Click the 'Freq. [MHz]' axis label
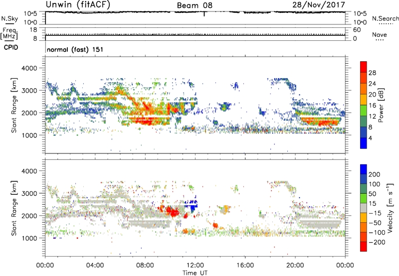The height and width of the screenshot is (276, 399). point(9,33)
